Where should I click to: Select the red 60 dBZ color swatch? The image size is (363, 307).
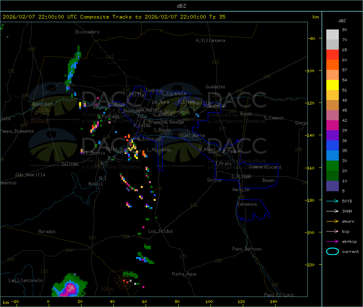click(332, 54)
